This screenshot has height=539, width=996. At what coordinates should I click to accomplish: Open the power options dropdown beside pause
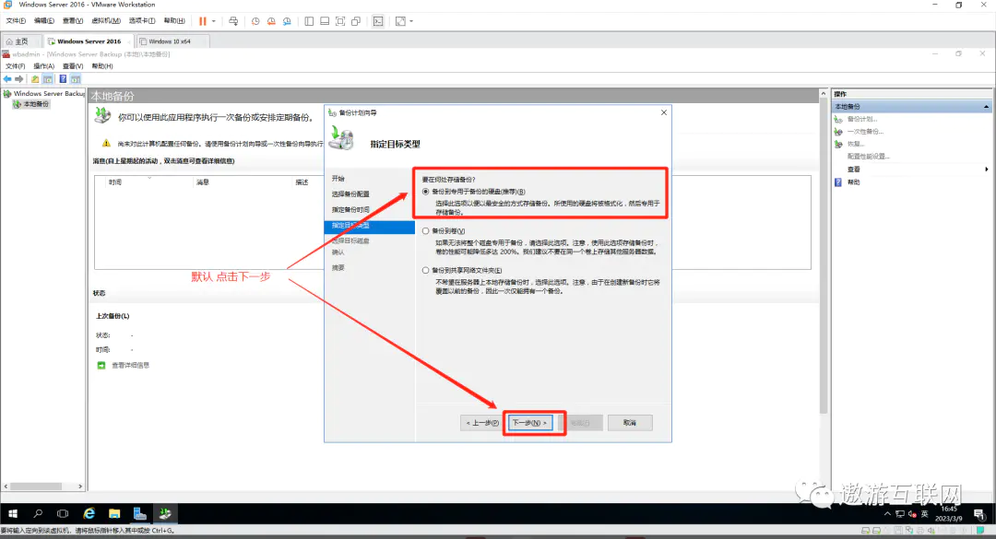pyautogui.click(x=213, y=21)
